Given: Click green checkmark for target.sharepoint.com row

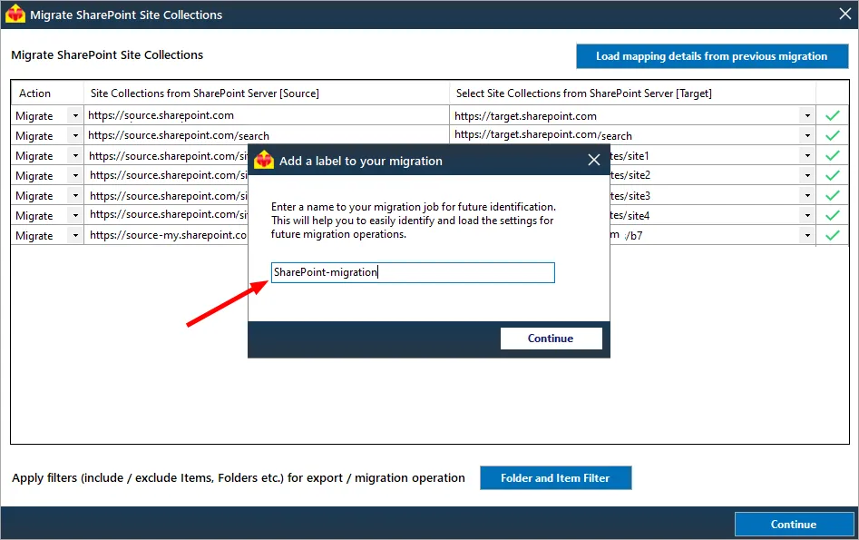Looking at the screenshot, I should pos(833,115).
